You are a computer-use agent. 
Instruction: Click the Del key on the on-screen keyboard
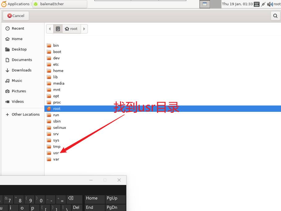[77, 208]
